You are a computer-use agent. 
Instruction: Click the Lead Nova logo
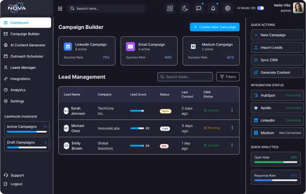[17, 8]
